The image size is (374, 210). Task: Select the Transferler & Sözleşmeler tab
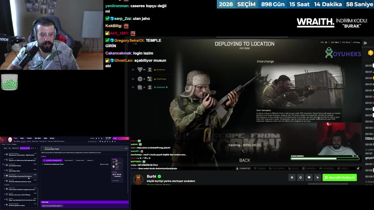click(x=53, y=160)
